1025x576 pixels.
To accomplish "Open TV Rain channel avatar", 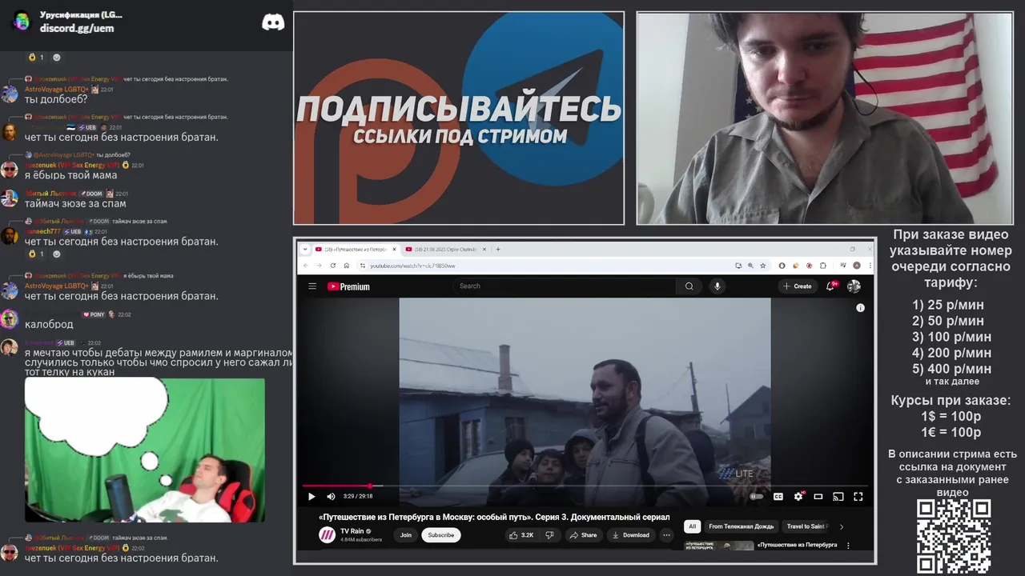I will [x=327, y=535].
